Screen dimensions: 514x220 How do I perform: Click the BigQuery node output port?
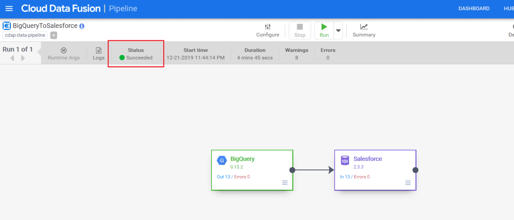[x=292, y=170]
